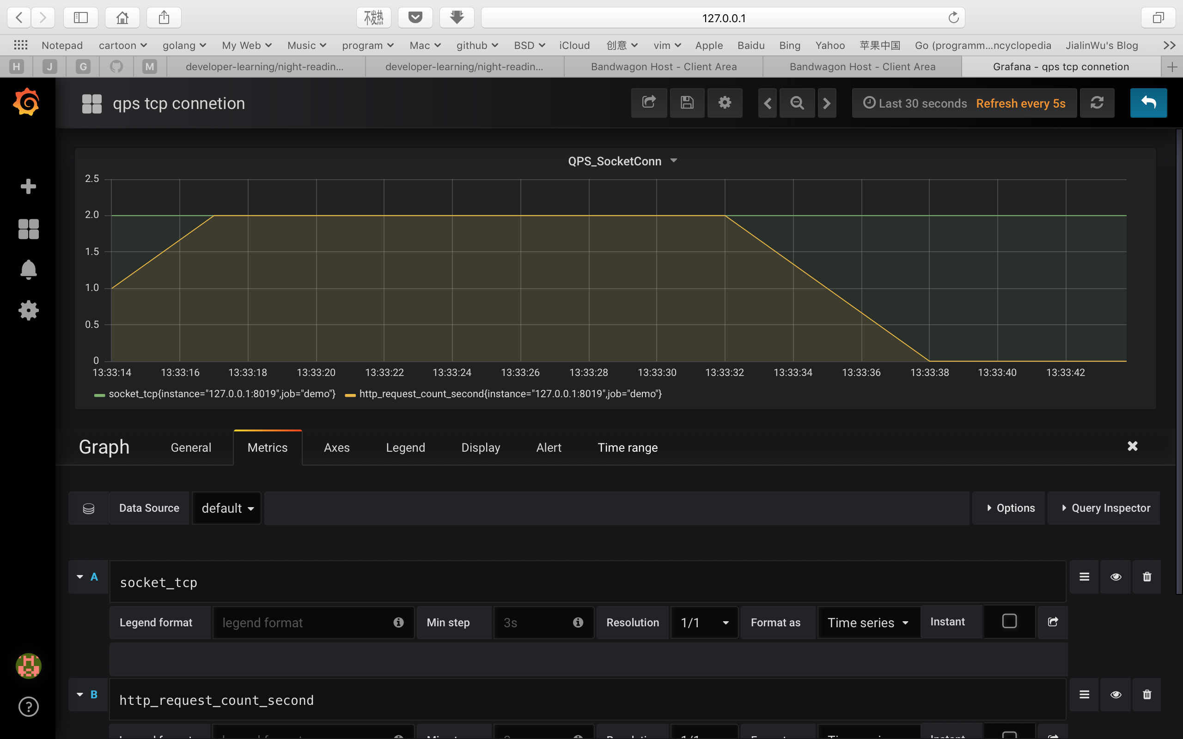Zoom out the time range

pos(797,103)
